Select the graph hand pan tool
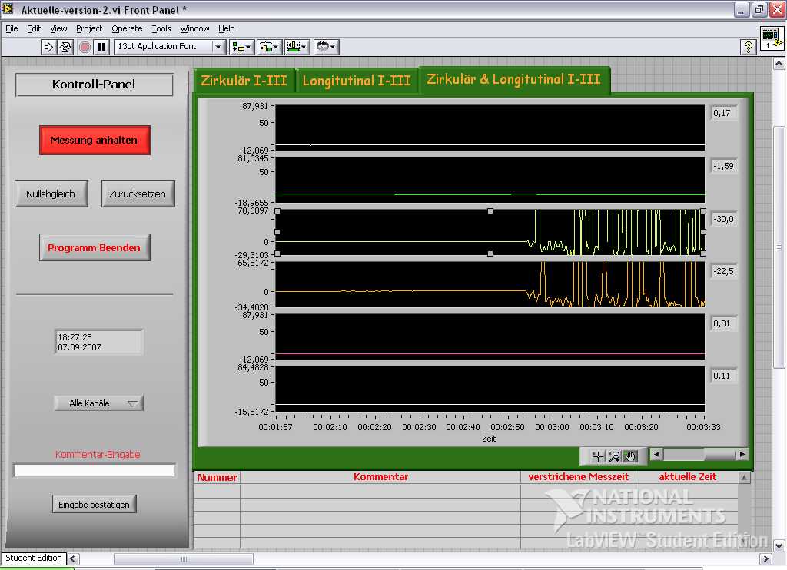Screen dimensions: 787x570 (x=631, y=456)
